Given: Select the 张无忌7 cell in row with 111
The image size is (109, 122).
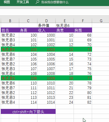Looking at the screenshot, I should coord(10,88).
